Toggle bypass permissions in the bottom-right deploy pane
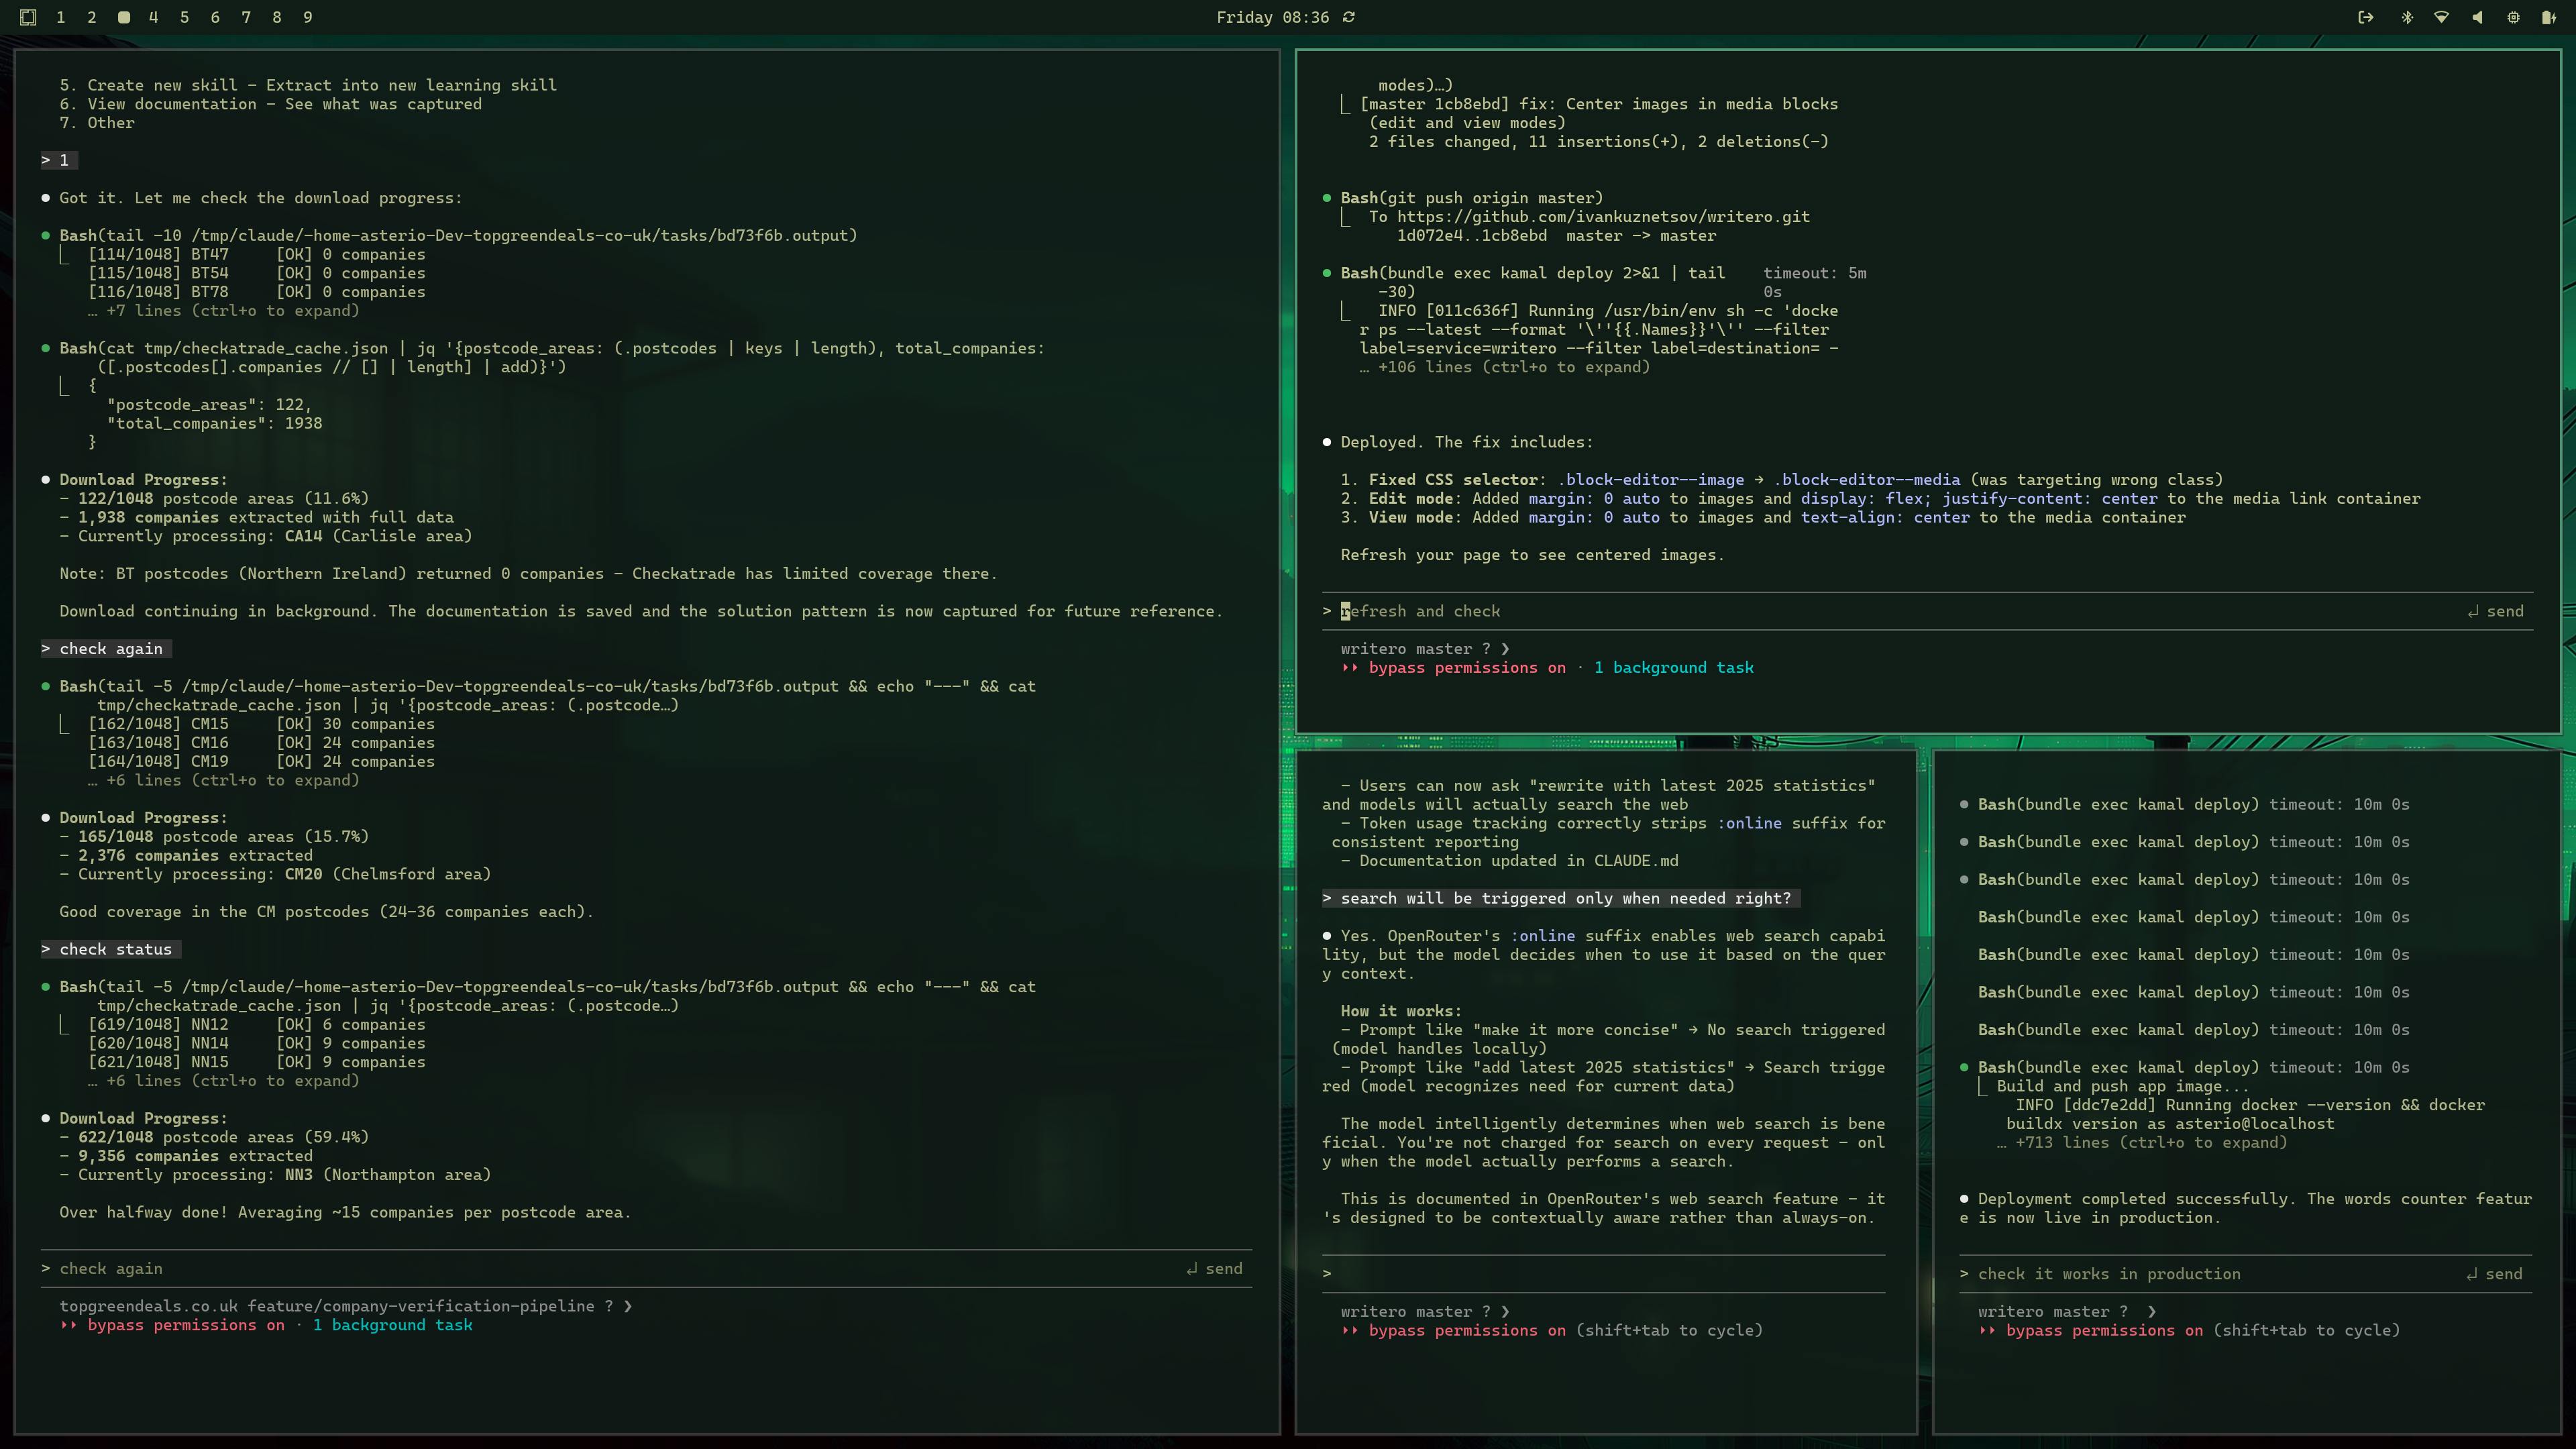Viewport: 2576px width, 1449px height. [x=2102, y=1330]
